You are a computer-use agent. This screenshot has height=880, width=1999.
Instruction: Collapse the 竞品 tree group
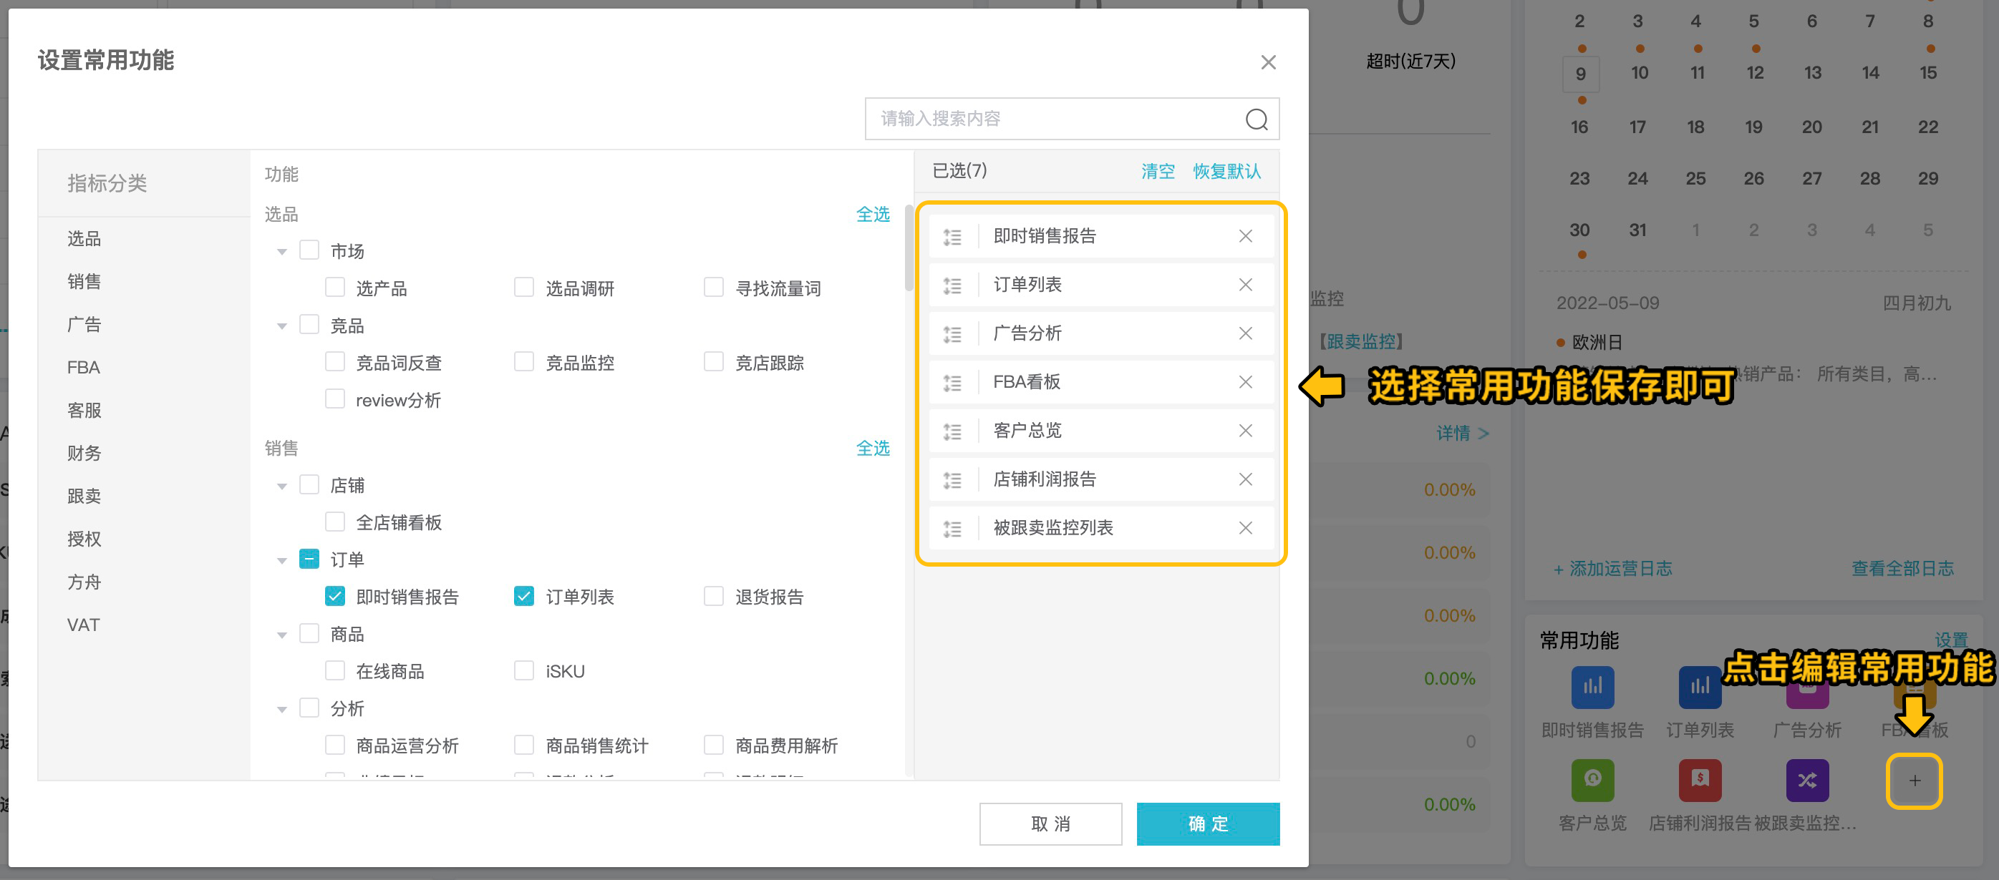[x=281, y=326]
